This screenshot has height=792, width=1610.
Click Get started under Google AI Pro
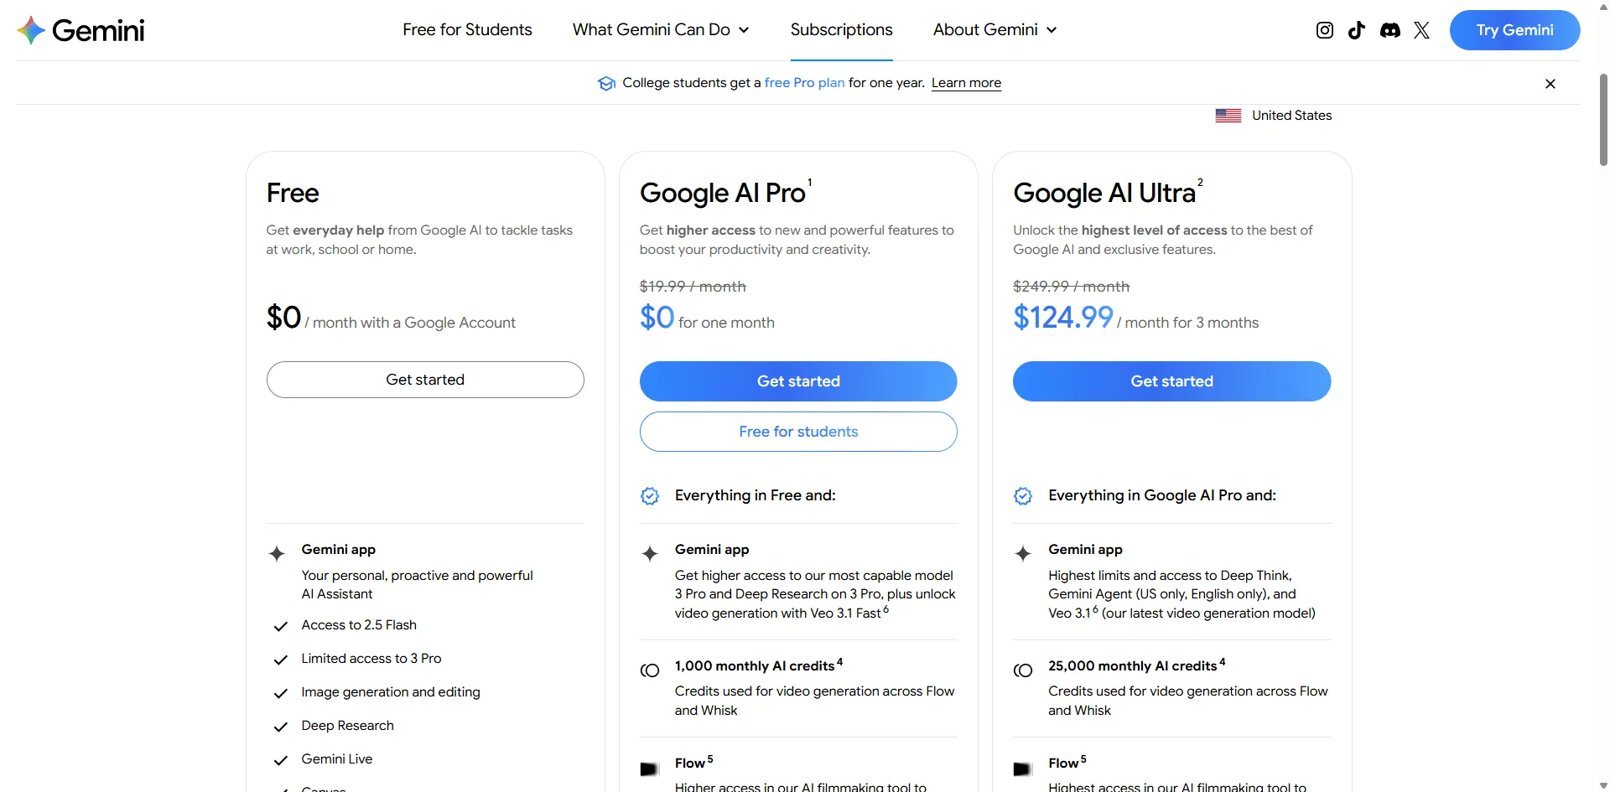point(798,381)
